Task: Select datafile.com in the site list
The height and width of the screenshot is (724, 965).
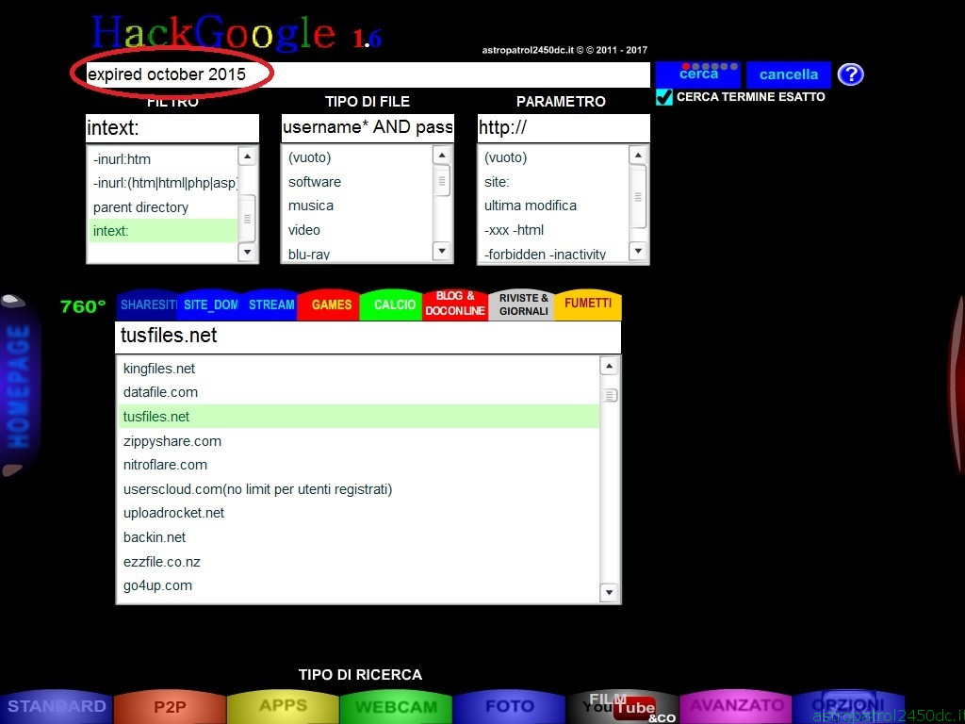Action: (359, 392)
